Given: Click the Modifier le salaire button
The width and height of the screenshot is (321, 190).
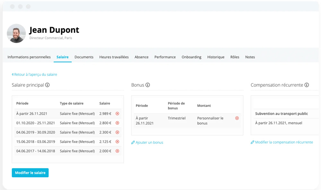Looking at the screenshot, I should click(x=30, y=173).
